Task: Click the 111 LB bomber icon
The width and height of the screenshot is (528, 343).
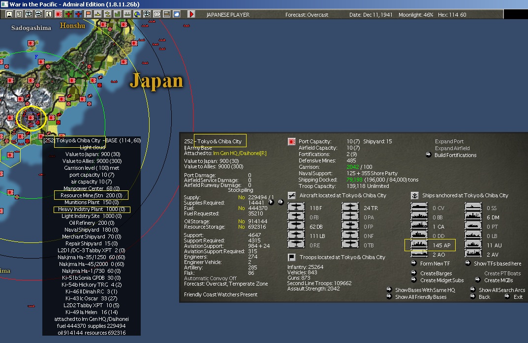Action: [296, 236]
